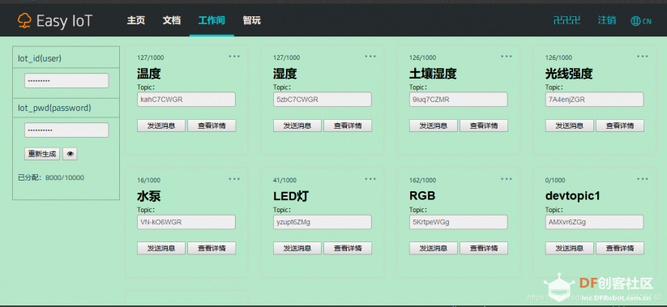Image resolution: width=667 pixels, height=307 pixels.
Task: Click 查看详情 on the 湿度 card
Action: pos(348,126)
